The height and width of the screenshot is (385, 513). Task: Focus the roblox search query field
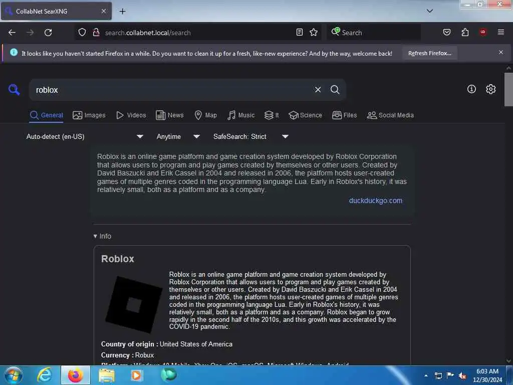[172, 90]
